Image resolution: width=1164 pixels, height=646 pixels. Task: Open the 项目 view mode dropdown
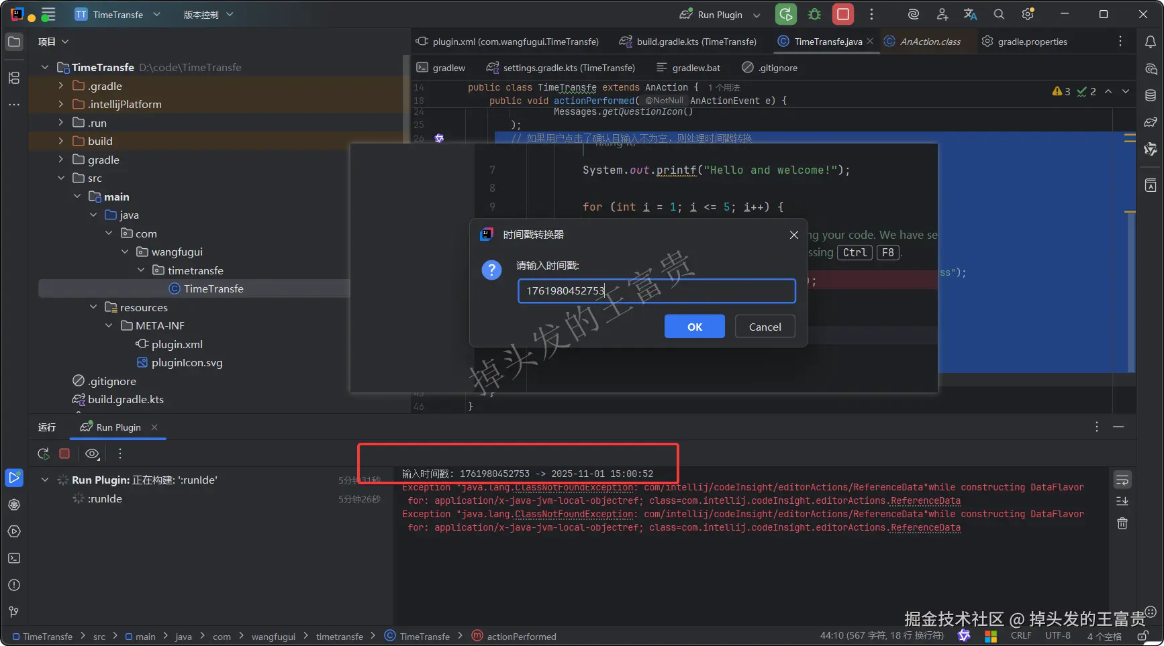(53, 42)
